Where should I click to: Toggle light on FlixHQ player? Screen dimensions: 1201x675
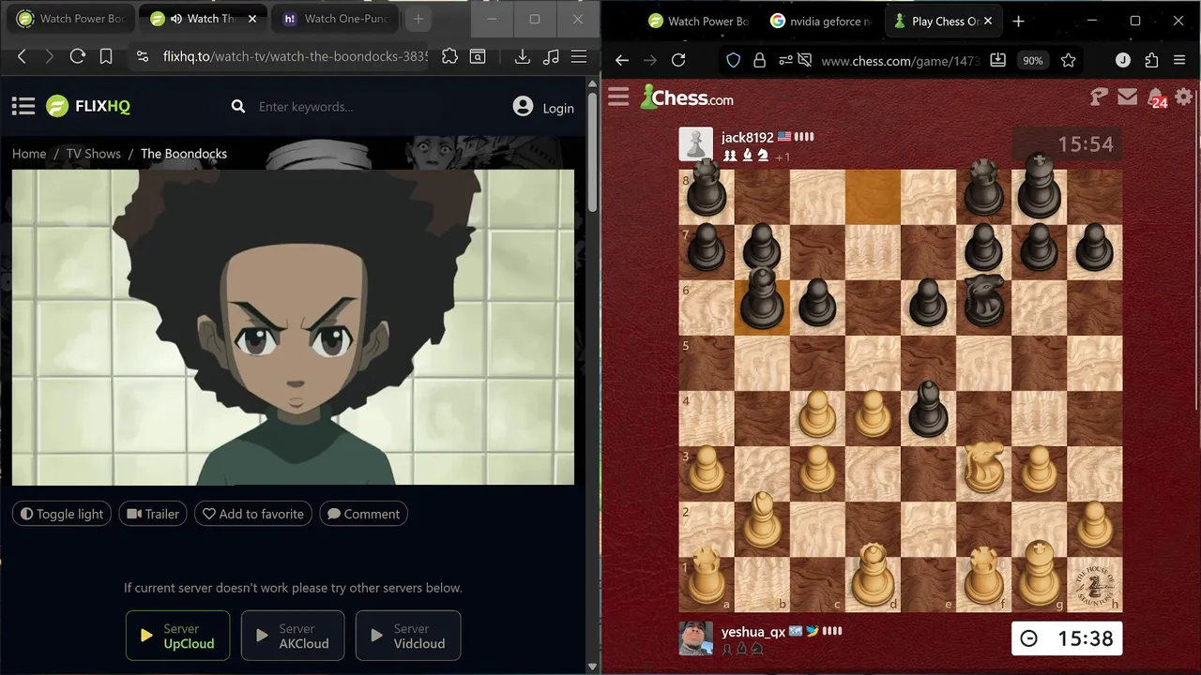point(62,514)
